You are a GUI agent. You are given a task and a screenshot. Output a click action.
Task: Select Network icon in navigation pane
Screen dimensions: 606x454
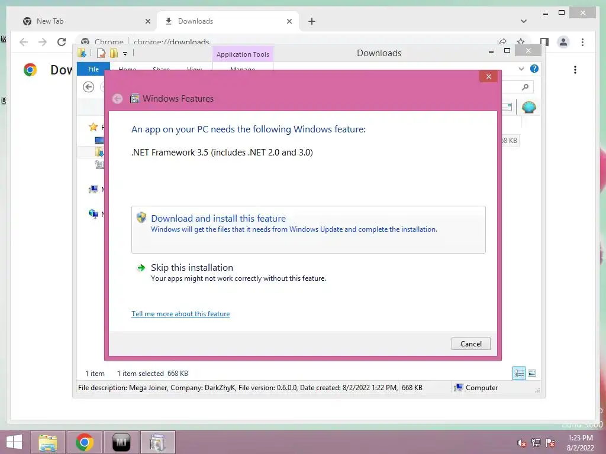pyautogui.click(x=93, y=213)
